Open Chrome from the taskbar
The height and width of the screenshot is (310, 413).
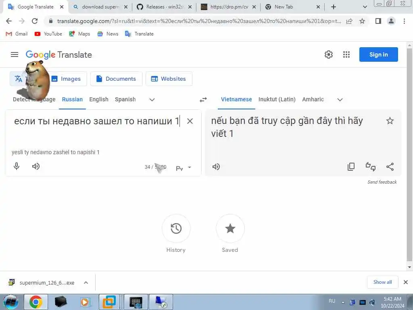click(36, 302)
